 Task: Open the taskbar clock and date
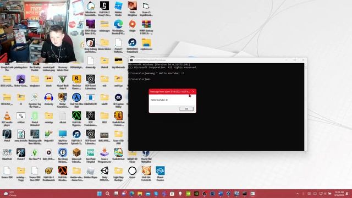(x=339, y=194)
